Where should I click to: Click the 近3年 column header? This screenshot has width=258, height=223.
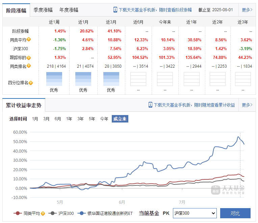pos(243,22)
